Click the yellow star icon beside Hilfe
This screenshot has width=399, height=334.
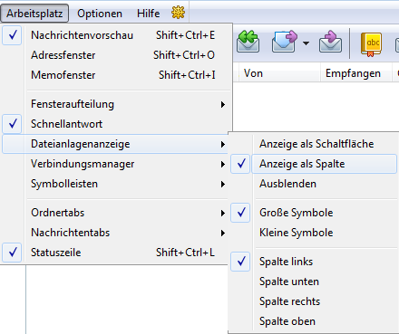[x=178, y=13]
